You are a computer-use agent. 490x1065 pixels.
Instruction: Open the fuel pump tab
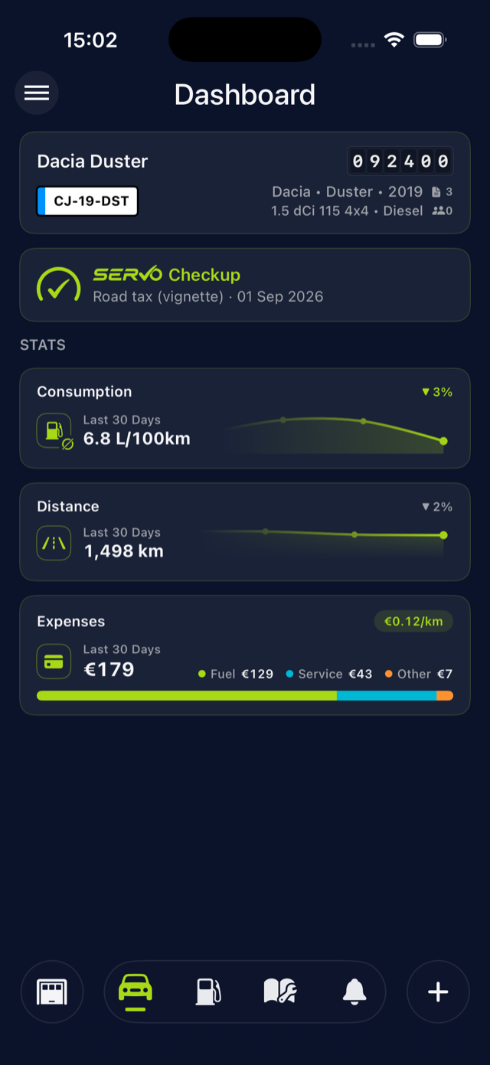[208, 991]
